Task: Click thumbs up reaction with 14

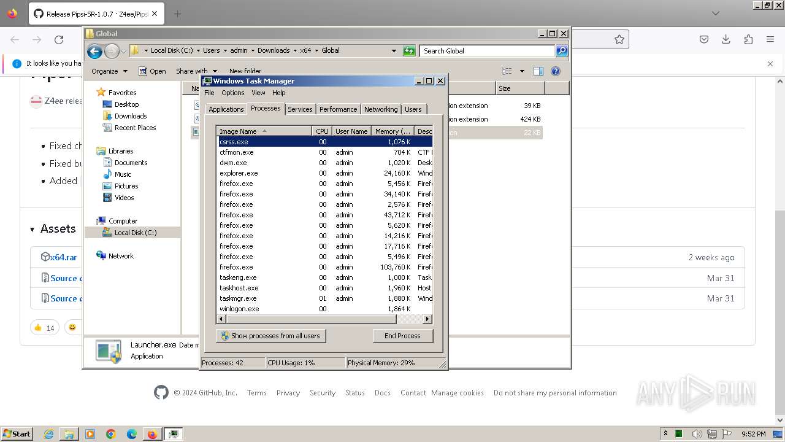Action: [x=45, y=328]
